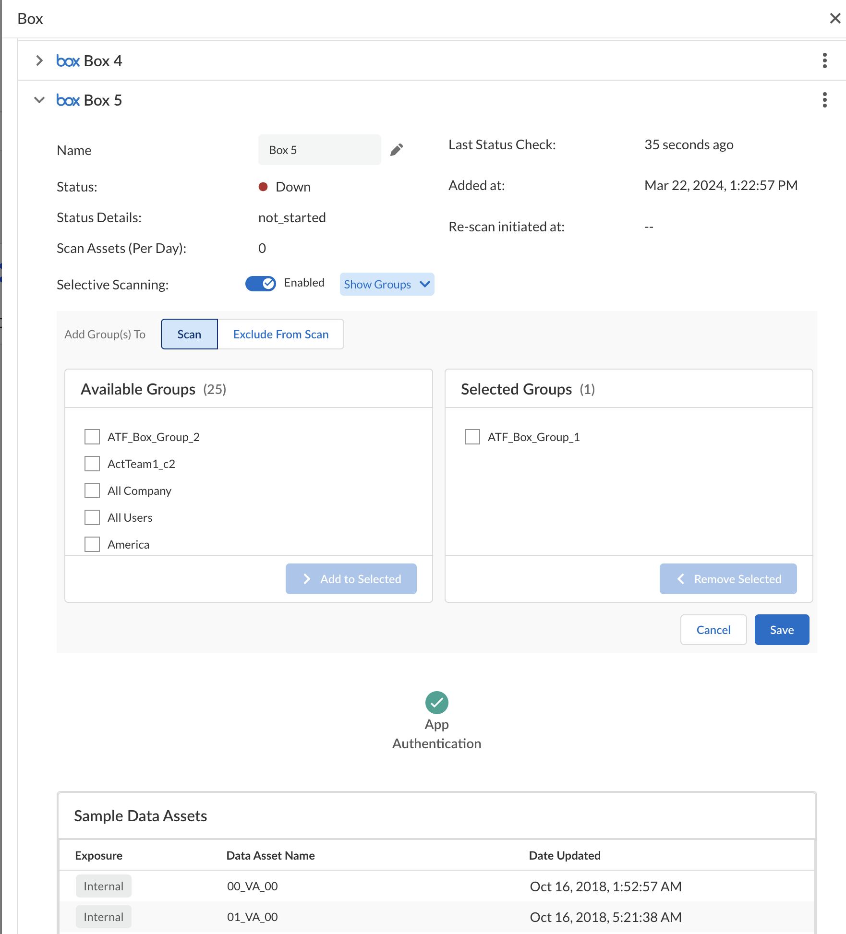The height and width of the screenshot is (934, 846).
Task: Expand the Box 4 section
Action: pyautogui.click(x=39, y=61)
